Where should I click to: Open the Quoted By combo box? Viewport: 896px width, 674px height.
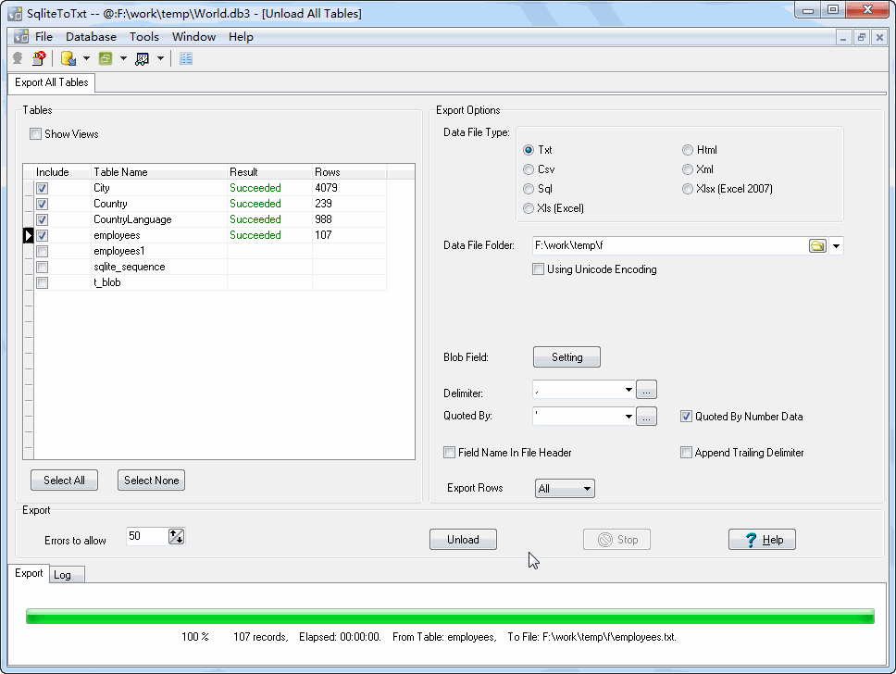point(628,417)
